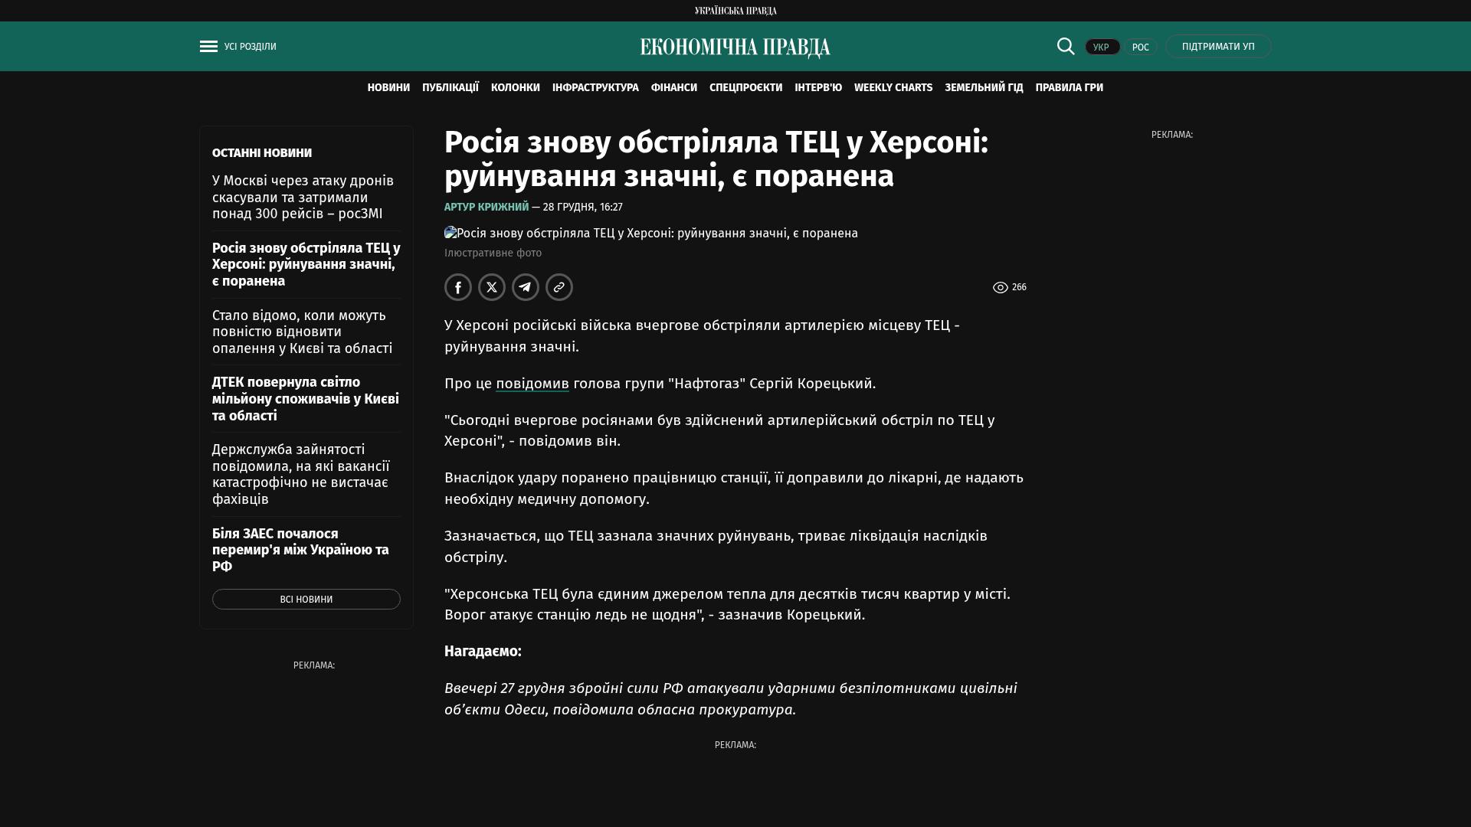
Task: Open author Артур Крижний's page
Action: coord(487,208)
